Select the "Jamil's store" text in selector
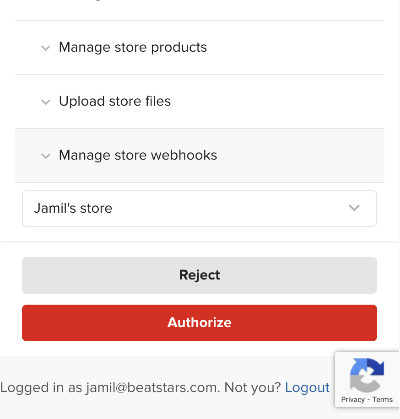Screen dimensions: 400x419 pyautogui.click(x=73, y=208)
